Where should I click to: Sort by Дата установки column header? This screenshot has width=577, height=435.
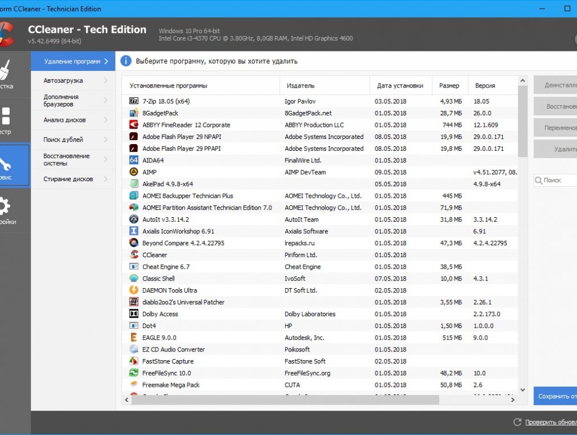401,85
